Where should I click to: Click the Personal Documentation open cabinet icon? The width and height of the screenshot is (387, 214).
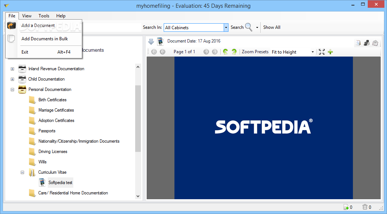22,89
